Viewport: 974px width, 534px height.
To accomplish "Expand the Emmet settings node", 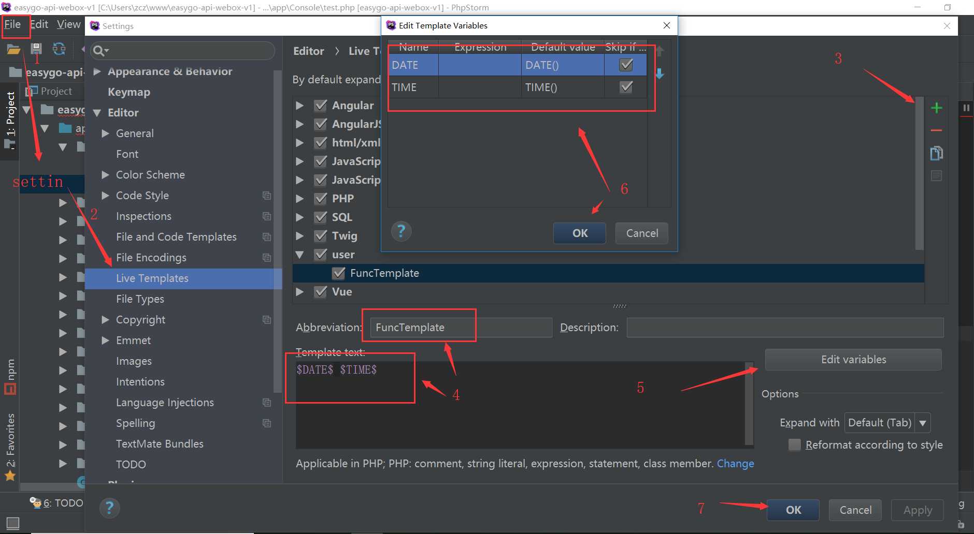I will (x=105, y=340).
